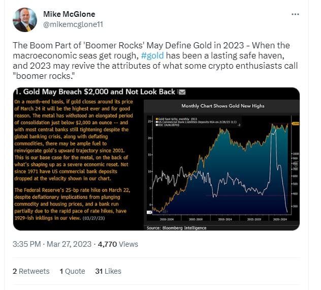Open the @mikemcglone11 handle link
The height and width of the screenshot is (290, 321).
tap(72, 23)
